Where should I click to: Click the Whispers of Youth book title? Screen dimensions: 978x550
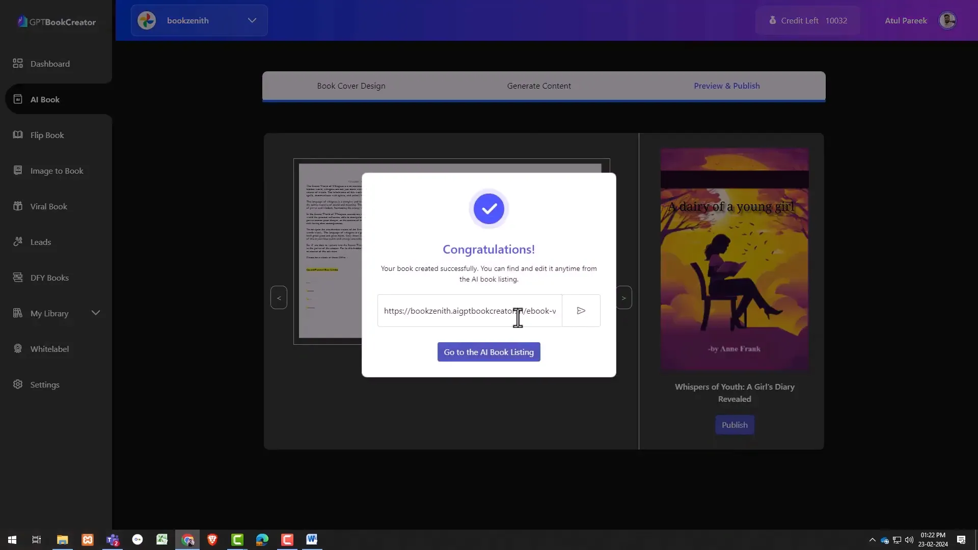point(735,393)
